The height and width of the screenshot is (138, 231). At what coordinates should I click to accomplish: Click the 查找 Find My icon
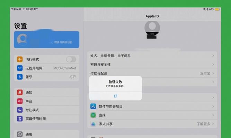pyautogui.click(x=93, y=115)
